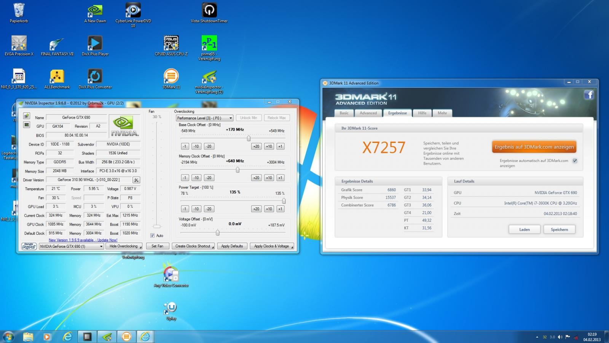Open the 3DMark 11 desktop shortcut

pyautogui.click(x=171, y=77)
